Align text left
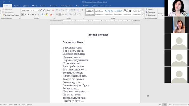 point(57,14)
